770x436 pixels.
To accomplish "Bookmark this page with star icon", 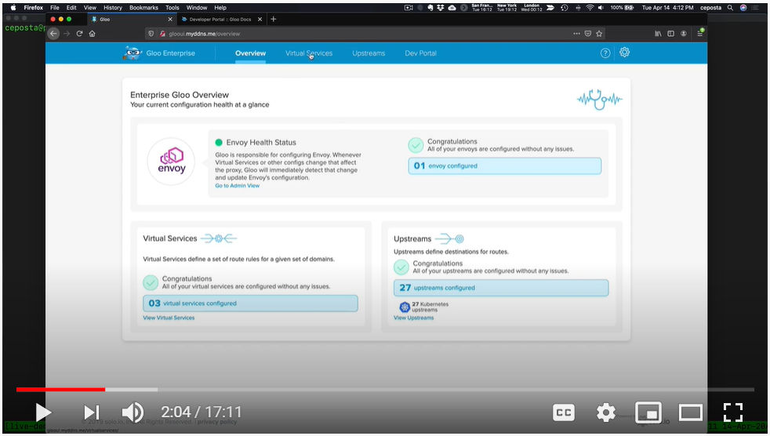I will pyautogui.click(x=599, y=34).
